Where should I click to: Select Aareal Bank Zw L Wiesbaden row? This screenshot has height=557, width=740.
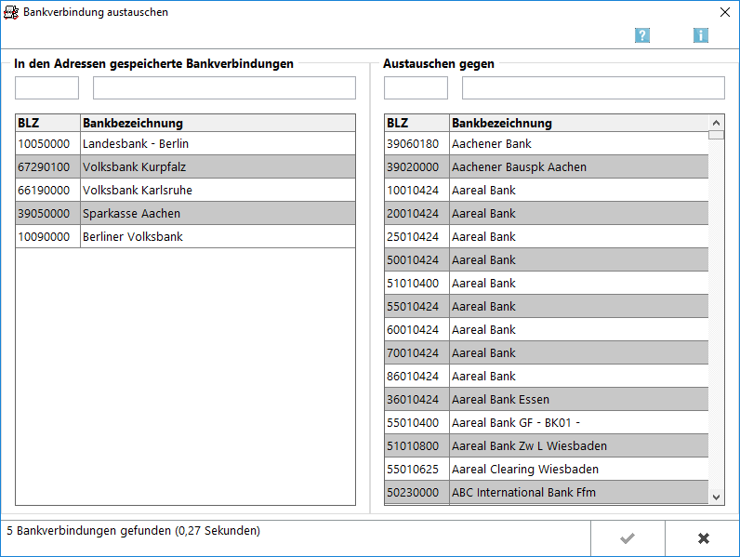click(x=547, y=445)
